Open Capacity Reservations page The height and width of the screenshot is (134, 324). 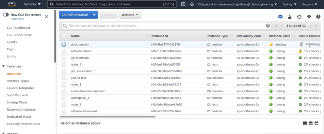click(x=23, y=124)
